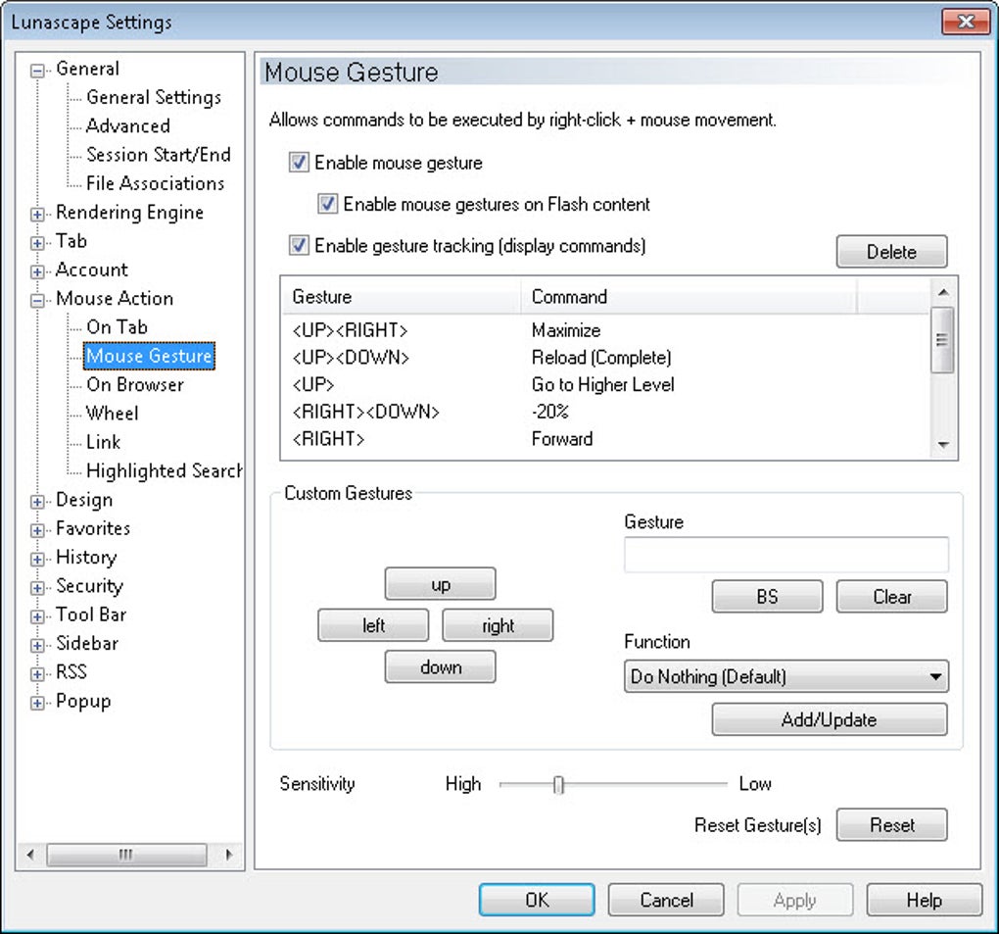The height and width of the screenshot is (934, 999).
Task: Expand the Design tree node
Action: [x=37, y=502]
